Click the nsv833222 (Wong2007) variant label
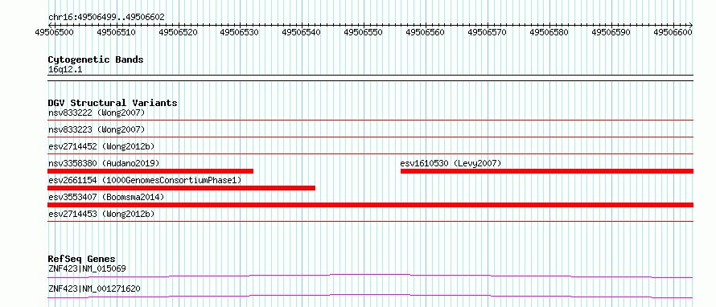Screen dimensions: 716x307 click(x=97, y=113)
